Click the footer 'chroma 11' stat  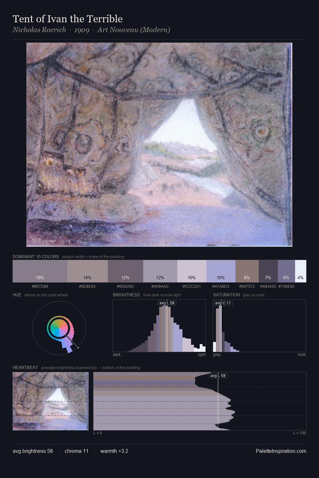77,451
